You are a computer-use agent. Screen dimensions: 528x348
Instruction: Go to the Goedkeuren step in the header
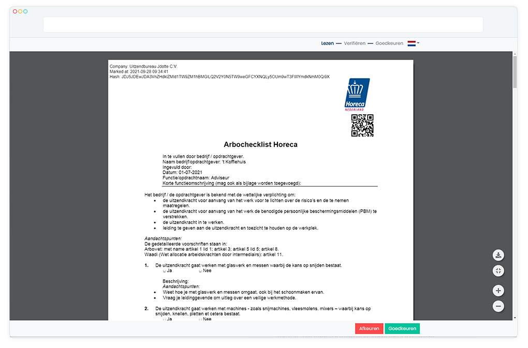coord(389,43)
